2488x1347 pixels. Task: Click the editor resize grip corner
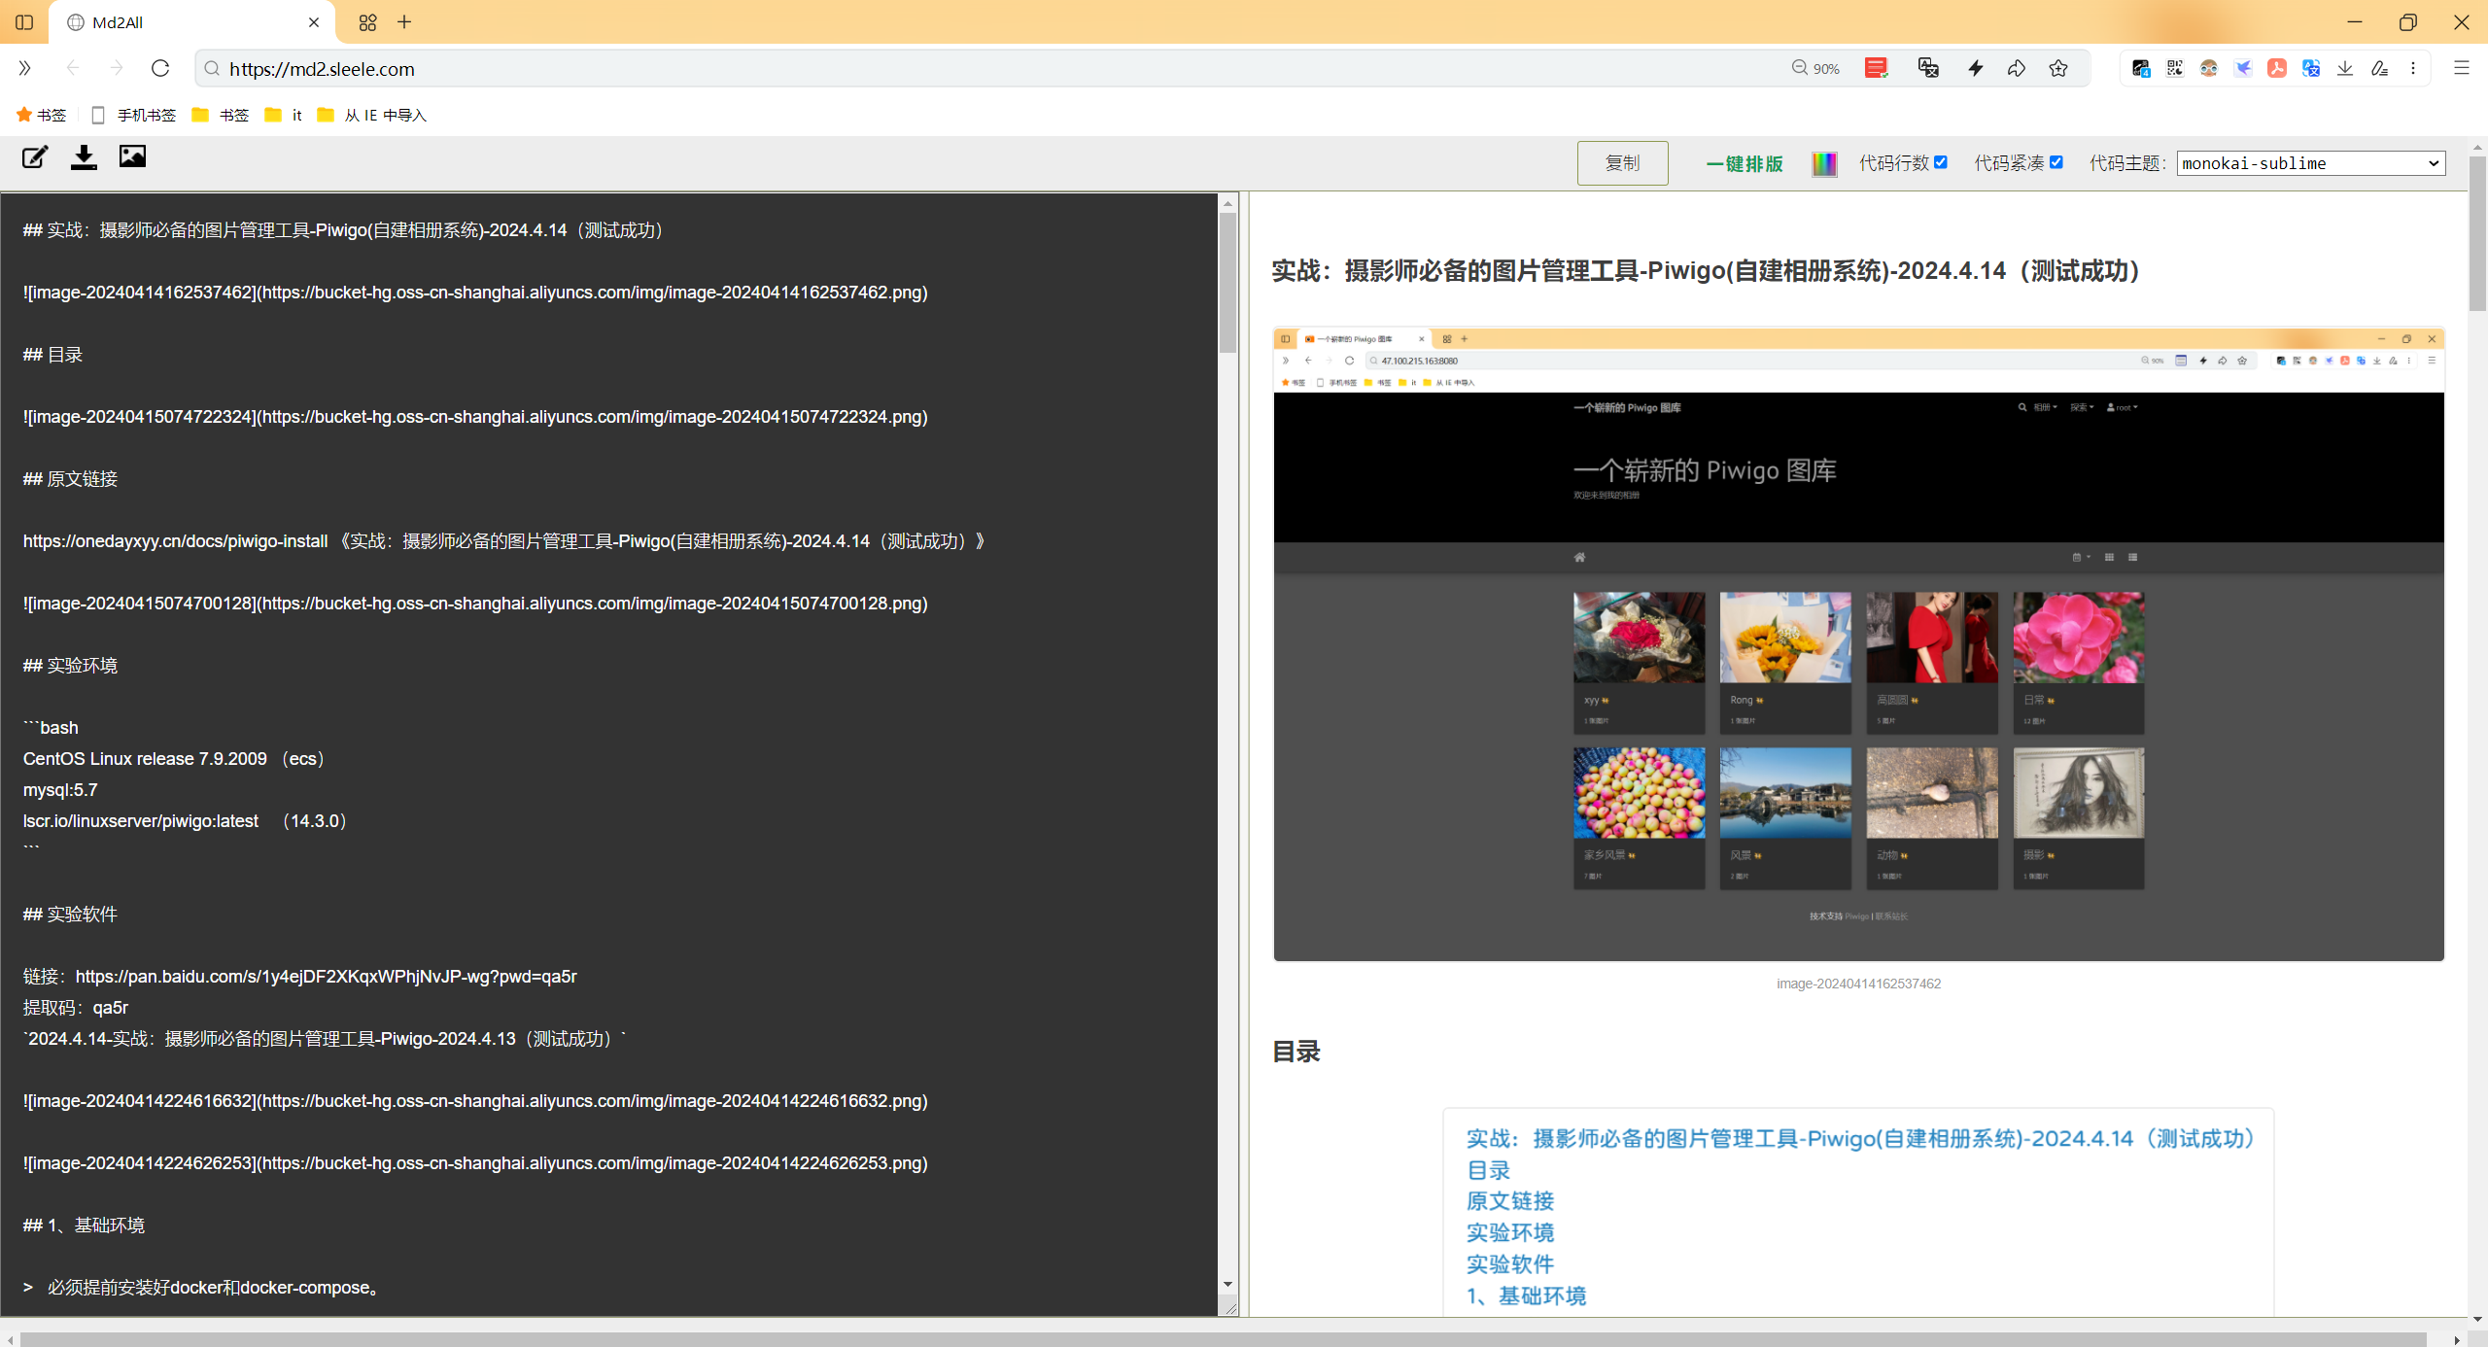1229,1308
